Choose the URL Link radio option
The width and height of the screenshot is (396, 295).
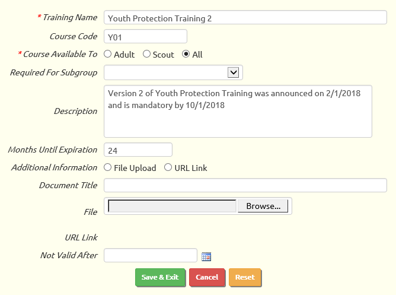(168, 167)
